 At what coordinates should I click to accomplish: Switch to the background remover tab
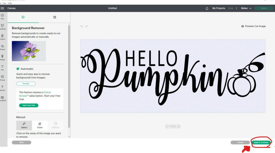click(x=23, y=17)
